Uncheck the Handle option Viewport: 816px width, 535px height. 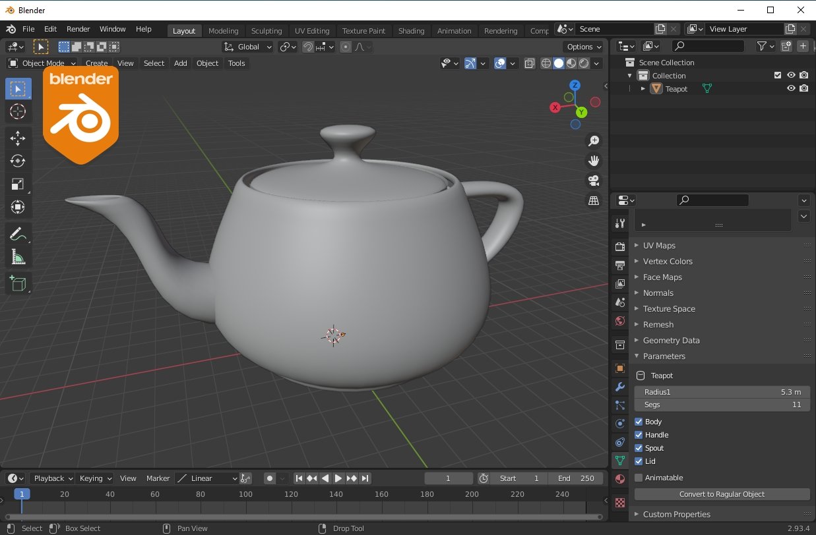(x=639, y=434)
